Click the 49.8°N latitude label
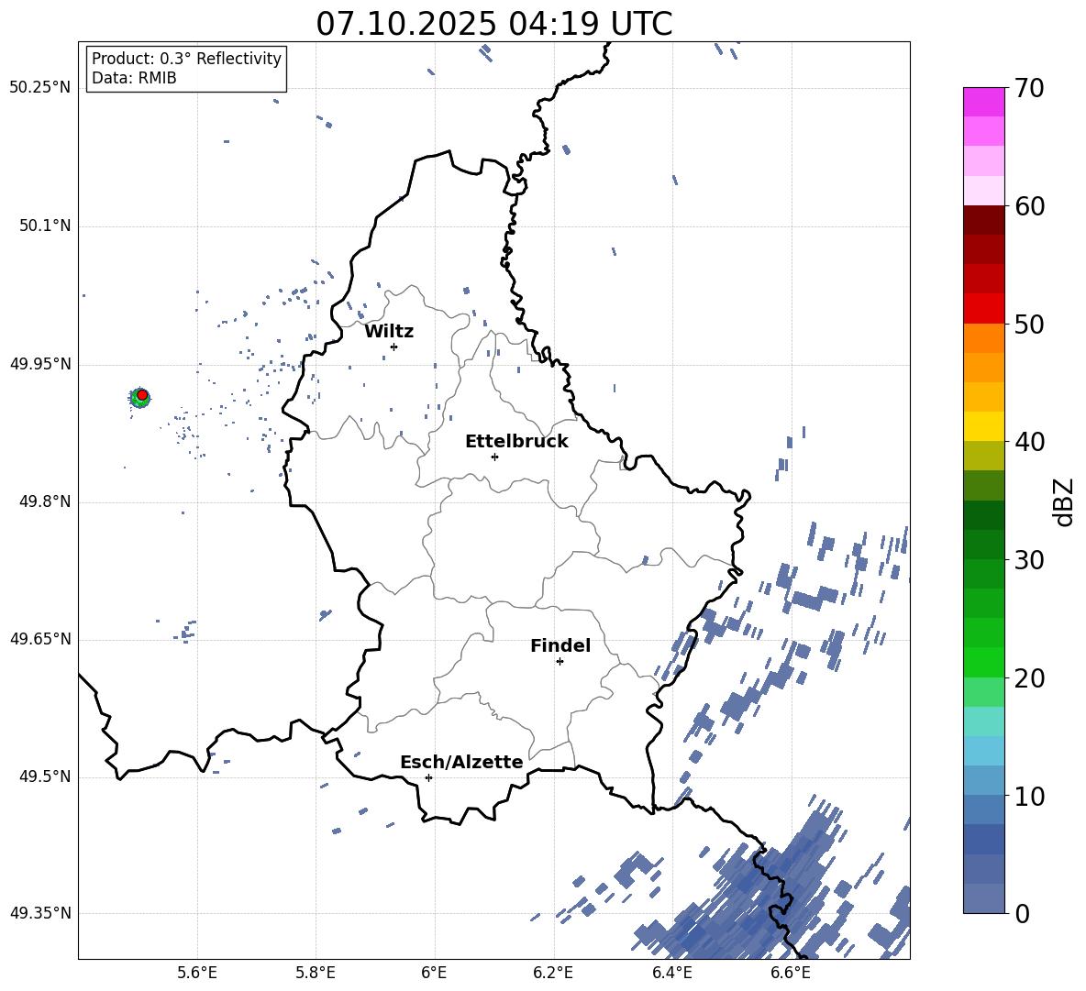This screenshot has height=991, width=1086. [44, 501]
